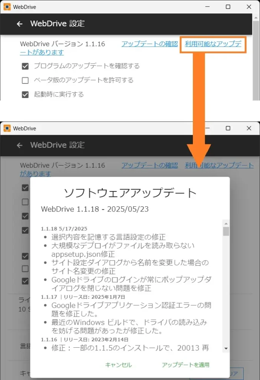Image resolution: width=260 pixels, height=380 pixels.
Task: Click the back arrow in the lower dimmed settings header
Action: (20, 145)
